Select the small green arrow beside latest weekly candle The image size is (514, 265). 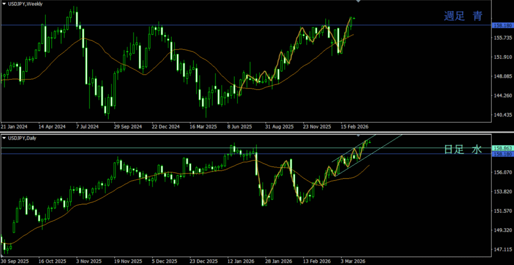(x=354, y=19)
